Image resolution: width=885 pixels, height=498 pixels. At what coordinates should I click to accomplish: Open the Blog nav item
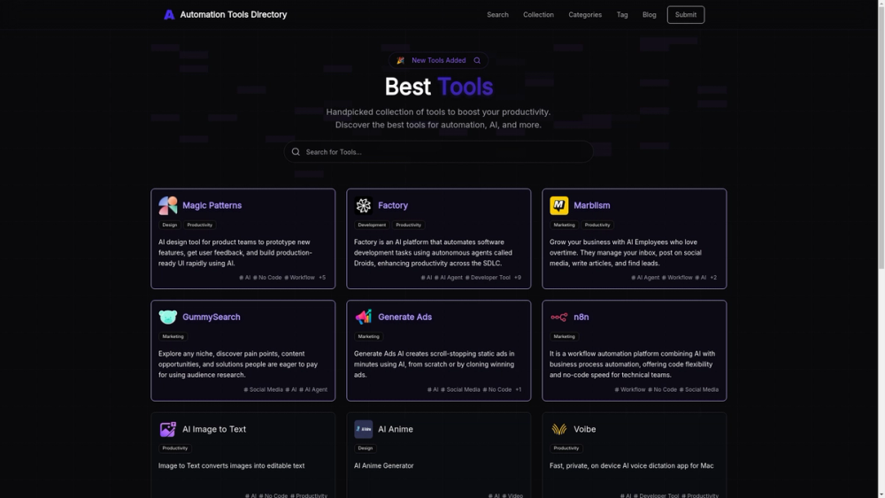click(649, 15)
